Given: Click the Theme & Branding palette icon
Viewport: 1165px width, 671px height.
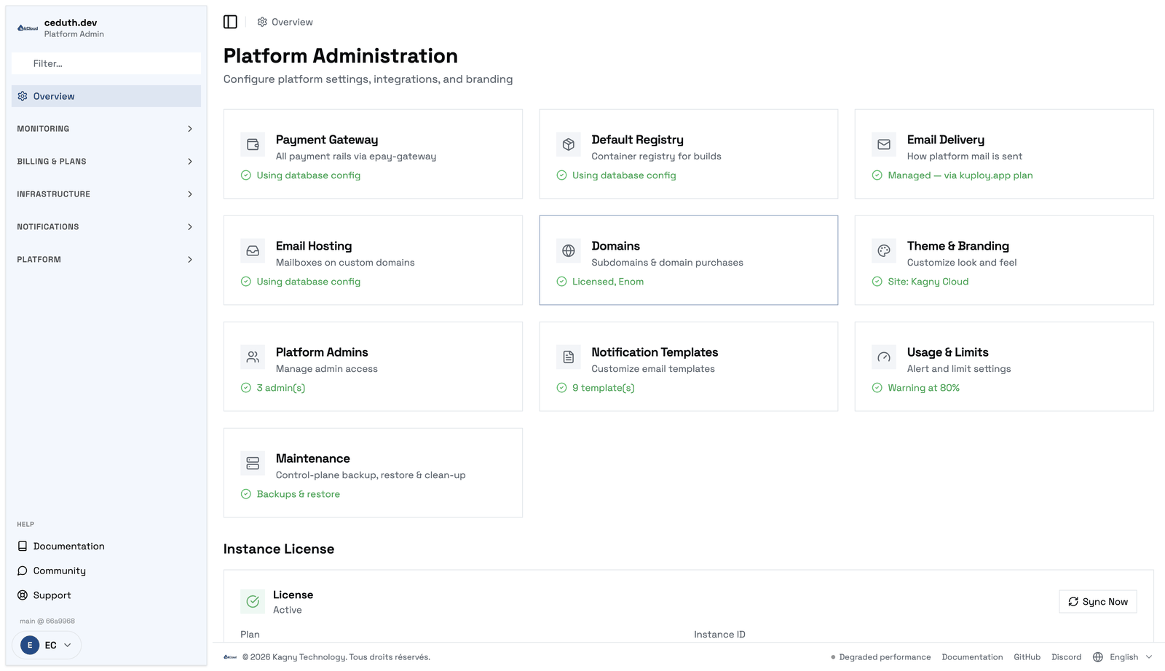Looking at the screenshot, I should click(884, 250).
